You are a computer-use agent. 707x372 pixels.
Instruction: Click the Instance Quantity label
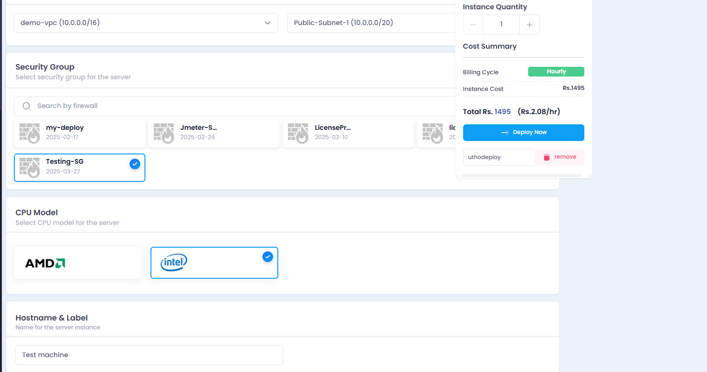[x=495, y=7]
